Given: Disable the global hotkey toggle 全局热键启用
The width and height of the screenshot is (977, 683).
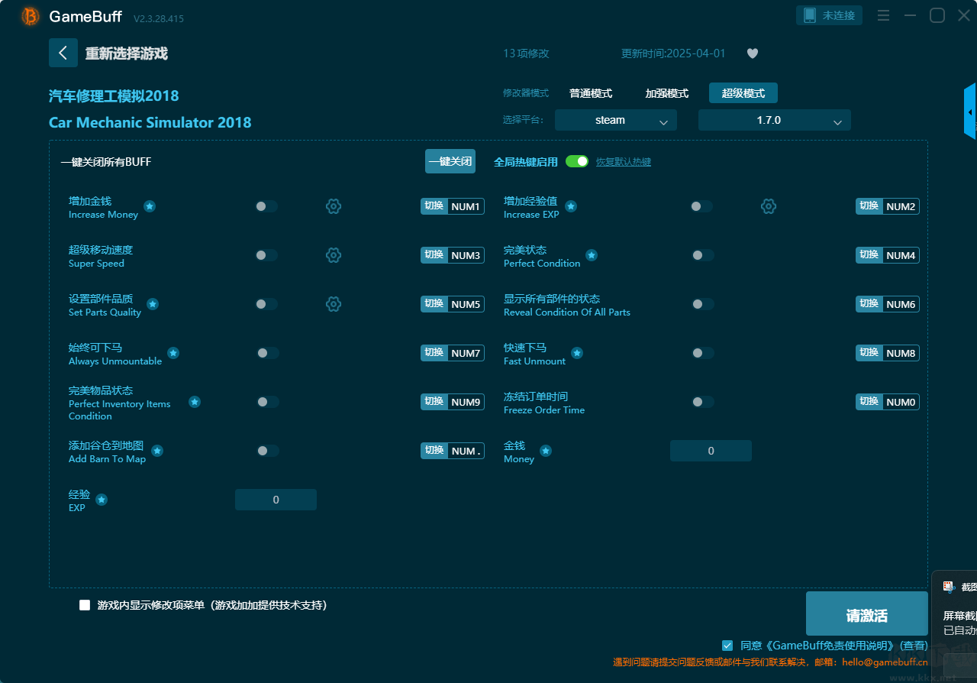Looking at the screenshot, I should (577, 161).
